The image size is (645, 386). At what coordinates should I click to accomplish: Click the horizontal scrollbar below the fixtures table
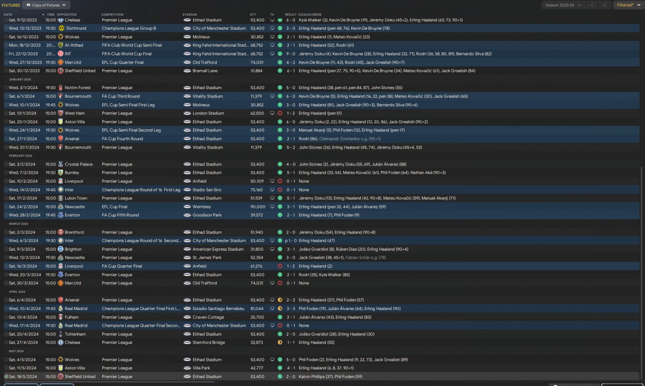click(109, 382)
